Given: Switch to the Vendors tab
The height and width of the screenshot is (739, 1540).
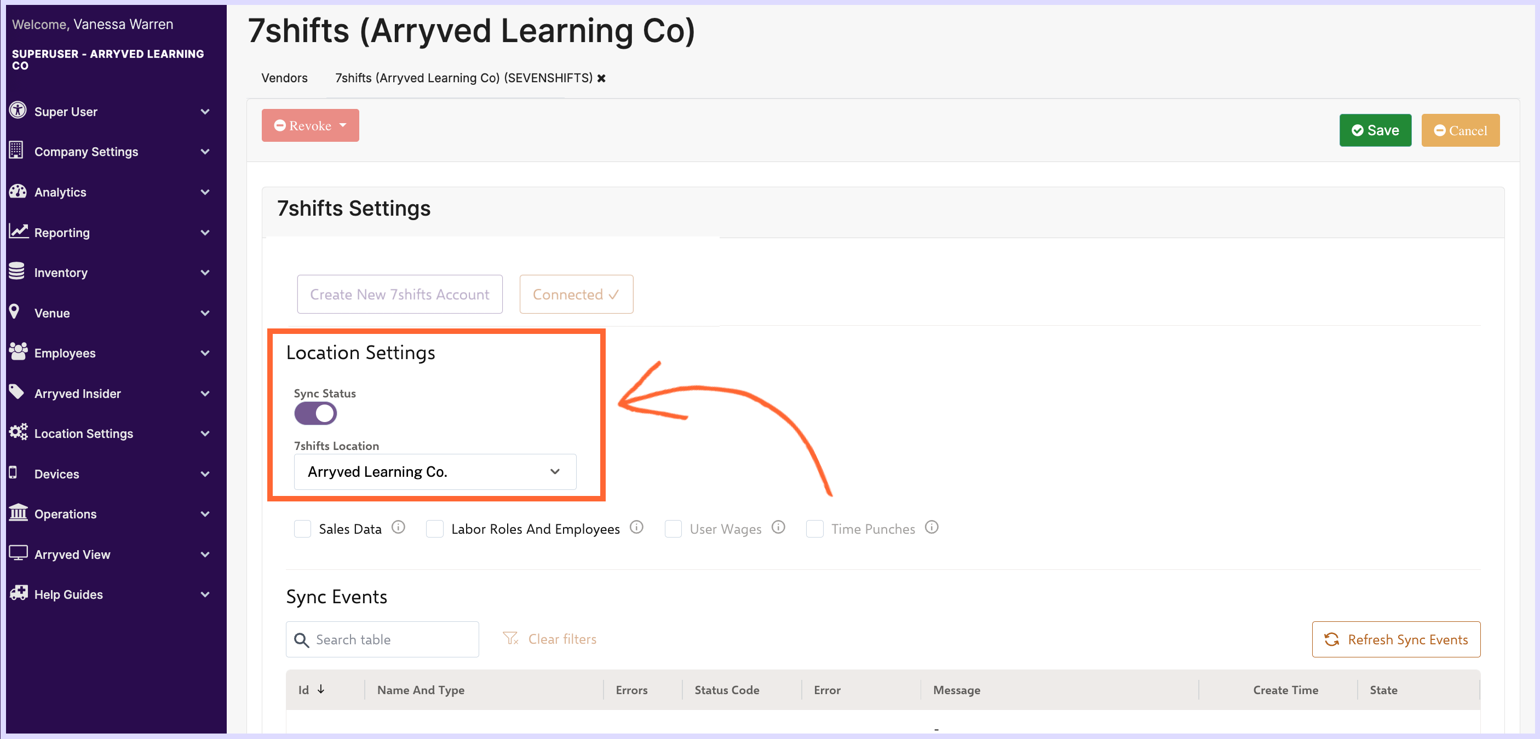Looking at the screenshot, I should [285, 78].
